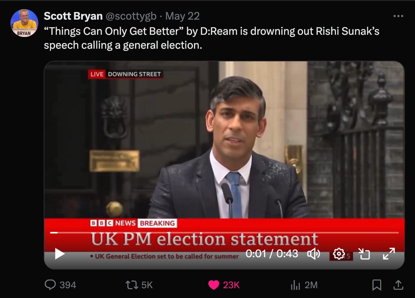The width and height of the screenshot is (415, 298).
Task: Expand video to fullscreen
Action: (x=389, y=254)
